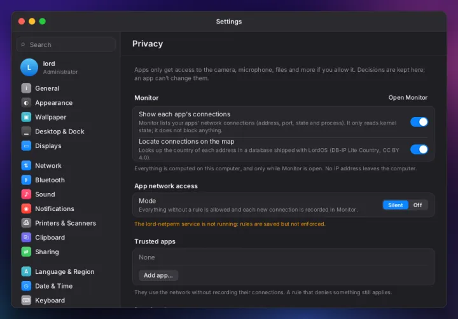
Task: Open the Network settings pane
Action: click(x=48, y=165)
